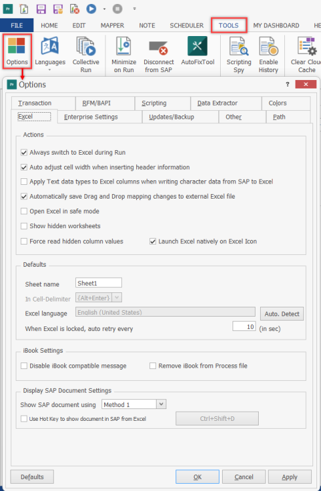The image size is (321, 491).
Task: Select the Excel options tab
Action: pyautogui.click(x=34, y=117)
